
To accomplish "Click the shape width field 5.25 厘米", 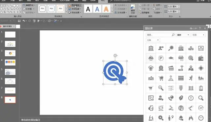I will [x=174, y=12].
